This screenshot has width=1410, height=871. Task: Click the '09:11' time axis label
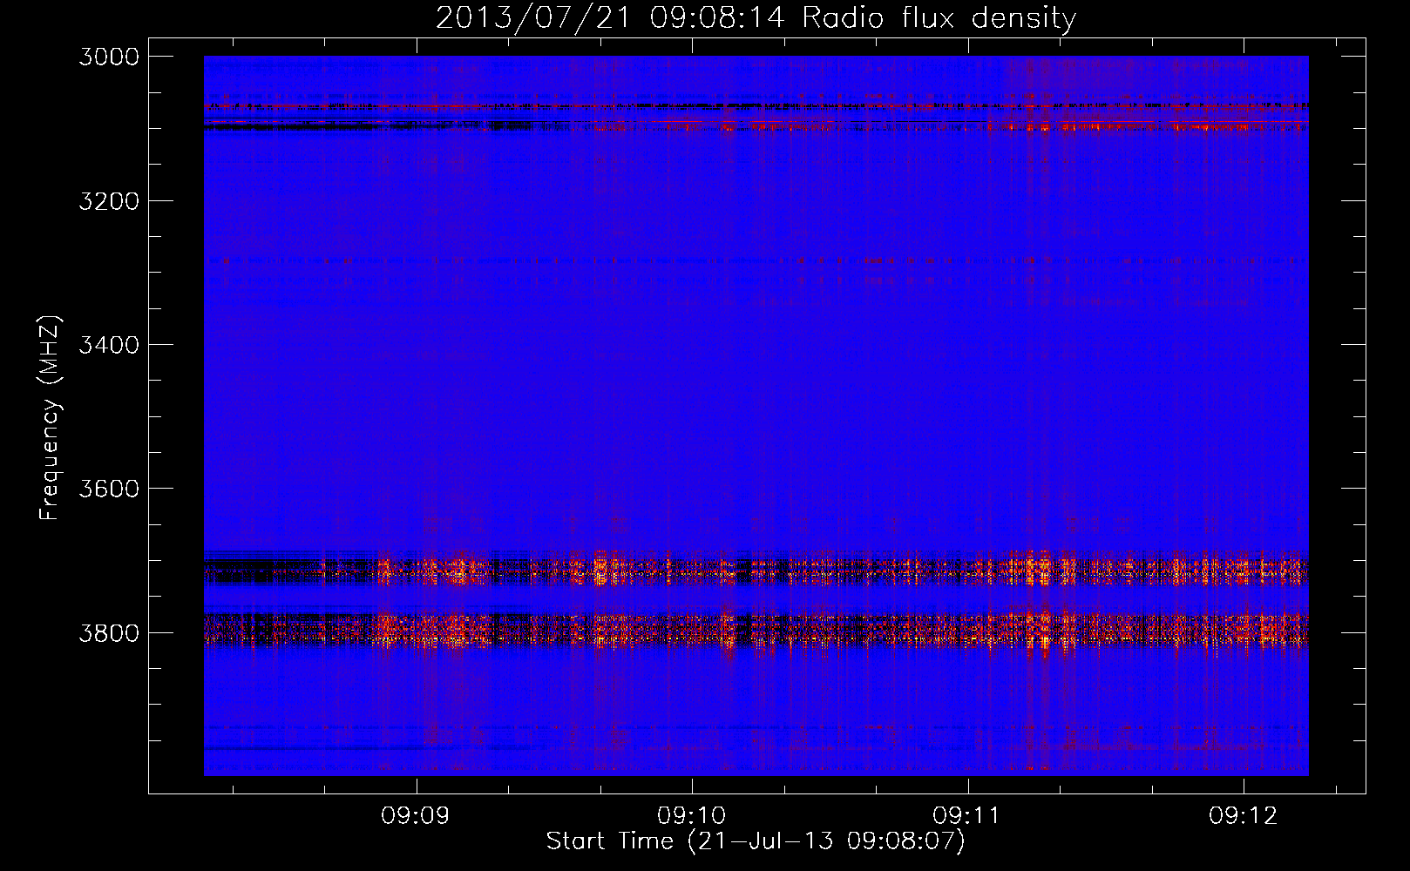[x=966, y=815]
